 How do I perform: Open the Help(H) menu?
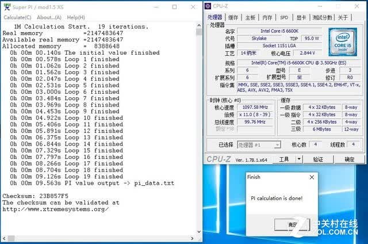click(76, 17)
